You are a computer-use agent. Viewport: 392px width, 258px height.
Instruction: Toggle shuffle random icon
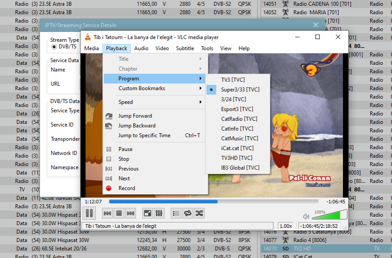click(x=199, y=213)
